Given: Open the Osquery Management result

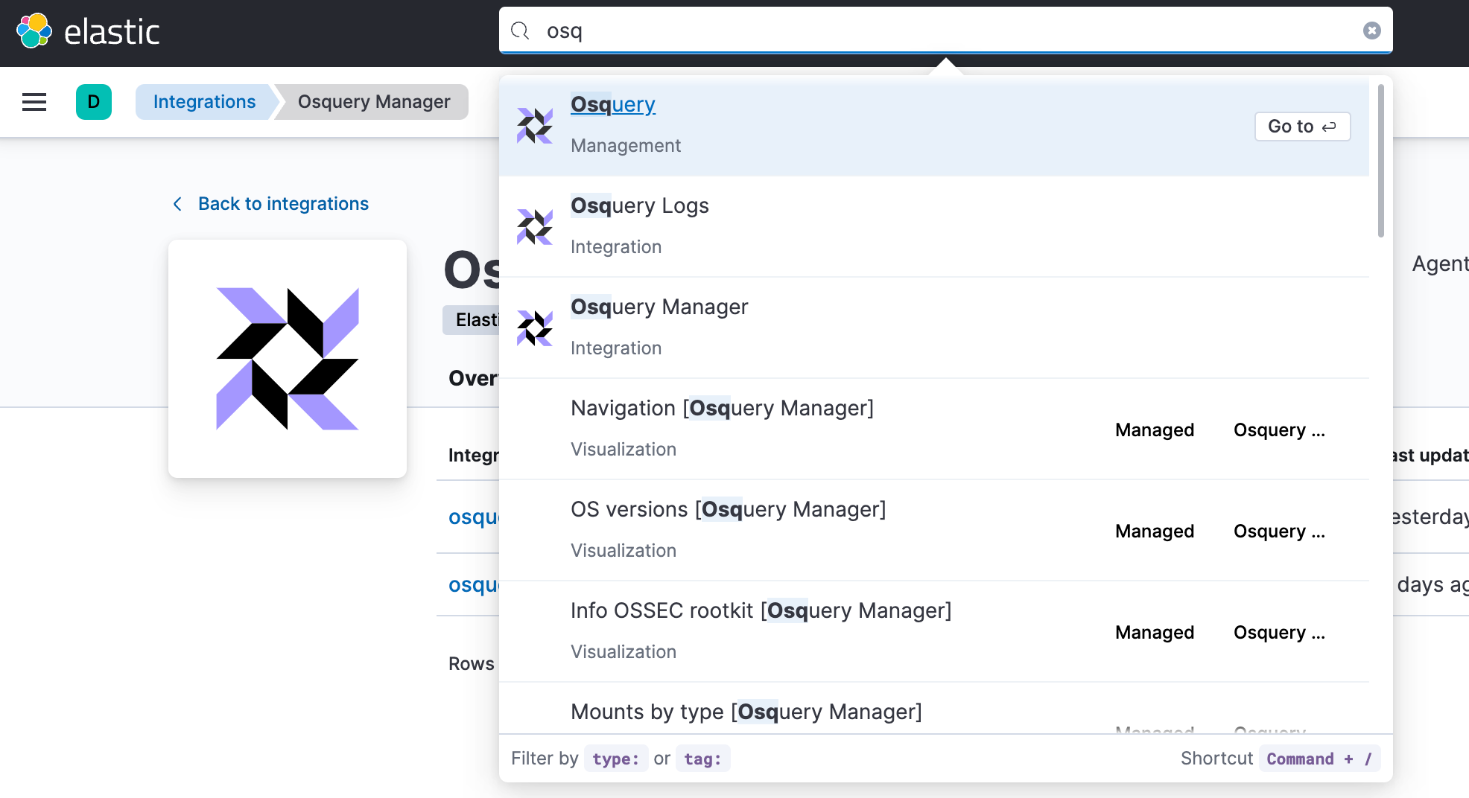Looking at the screenshot, I should click(934, 126).
